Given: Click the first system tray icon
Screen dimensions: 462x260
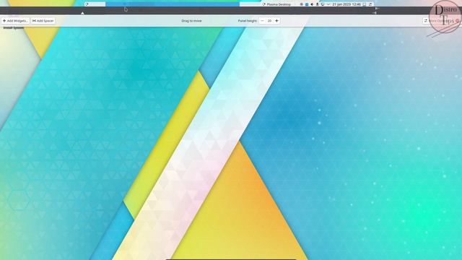Looking at the screenshot, I should (302, 4).
